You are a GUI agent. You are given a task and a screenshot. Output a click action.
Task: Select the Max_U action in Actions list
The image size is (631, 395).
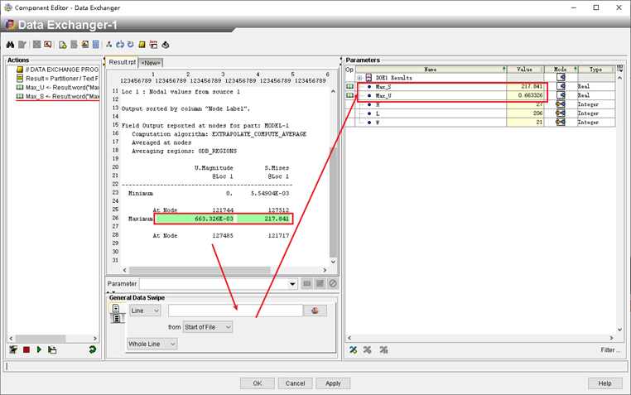[x=56, y=87]
